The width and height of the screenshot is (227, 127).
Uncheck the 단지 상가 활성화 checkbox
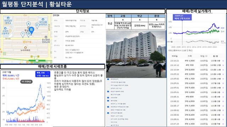click(x=108, y=113)
